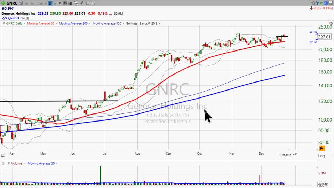Open the notes tag icon
This screenshot has width=334, height=188.
coord(87,3)
